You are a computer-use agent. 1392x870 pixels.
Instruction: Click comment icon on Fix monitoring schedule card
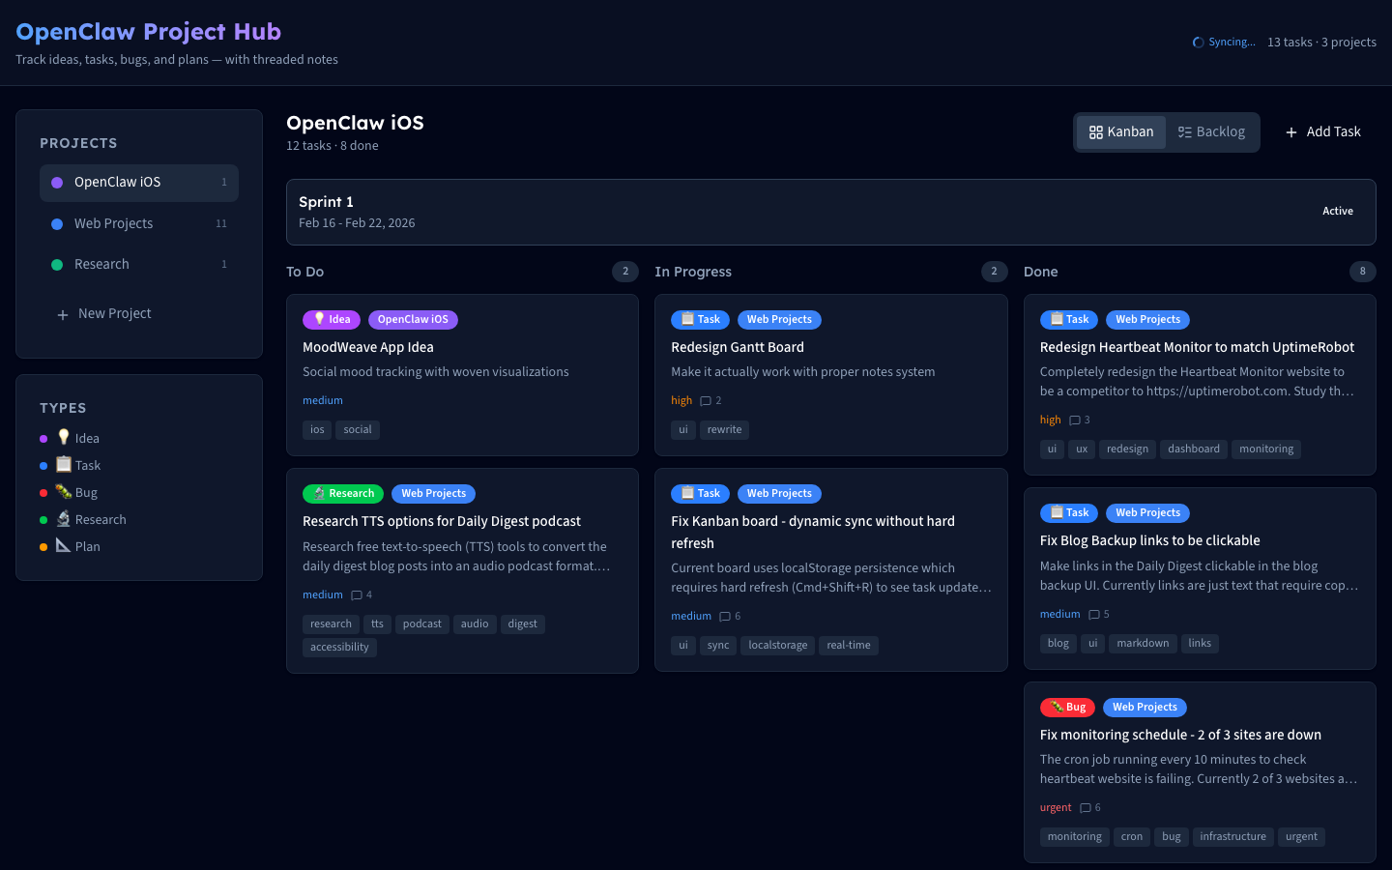(x=1086, y=808)
